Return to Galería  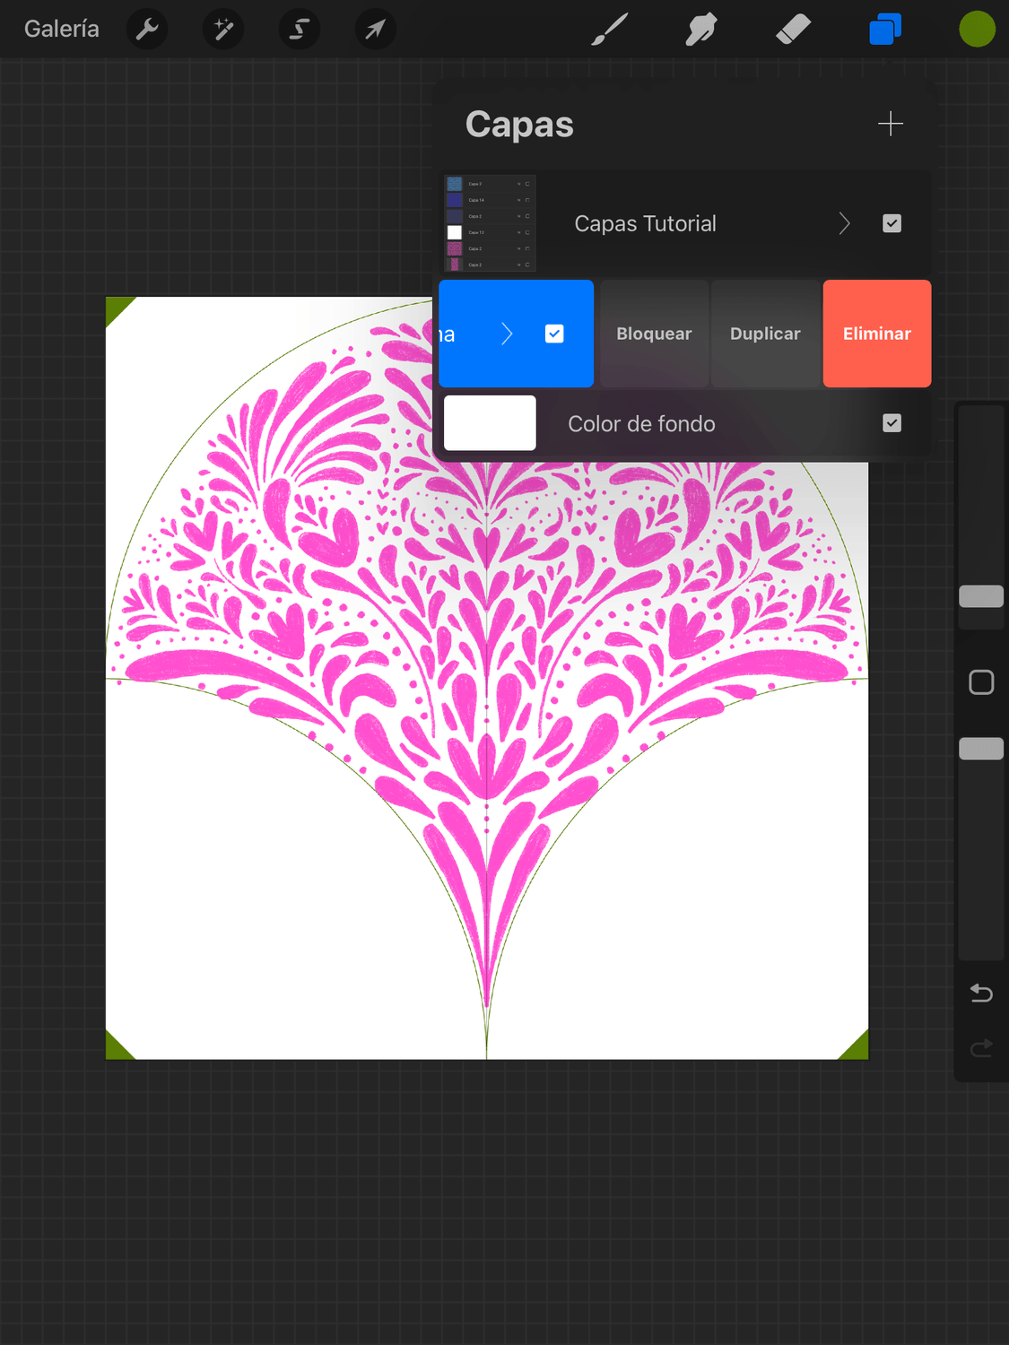62,30
